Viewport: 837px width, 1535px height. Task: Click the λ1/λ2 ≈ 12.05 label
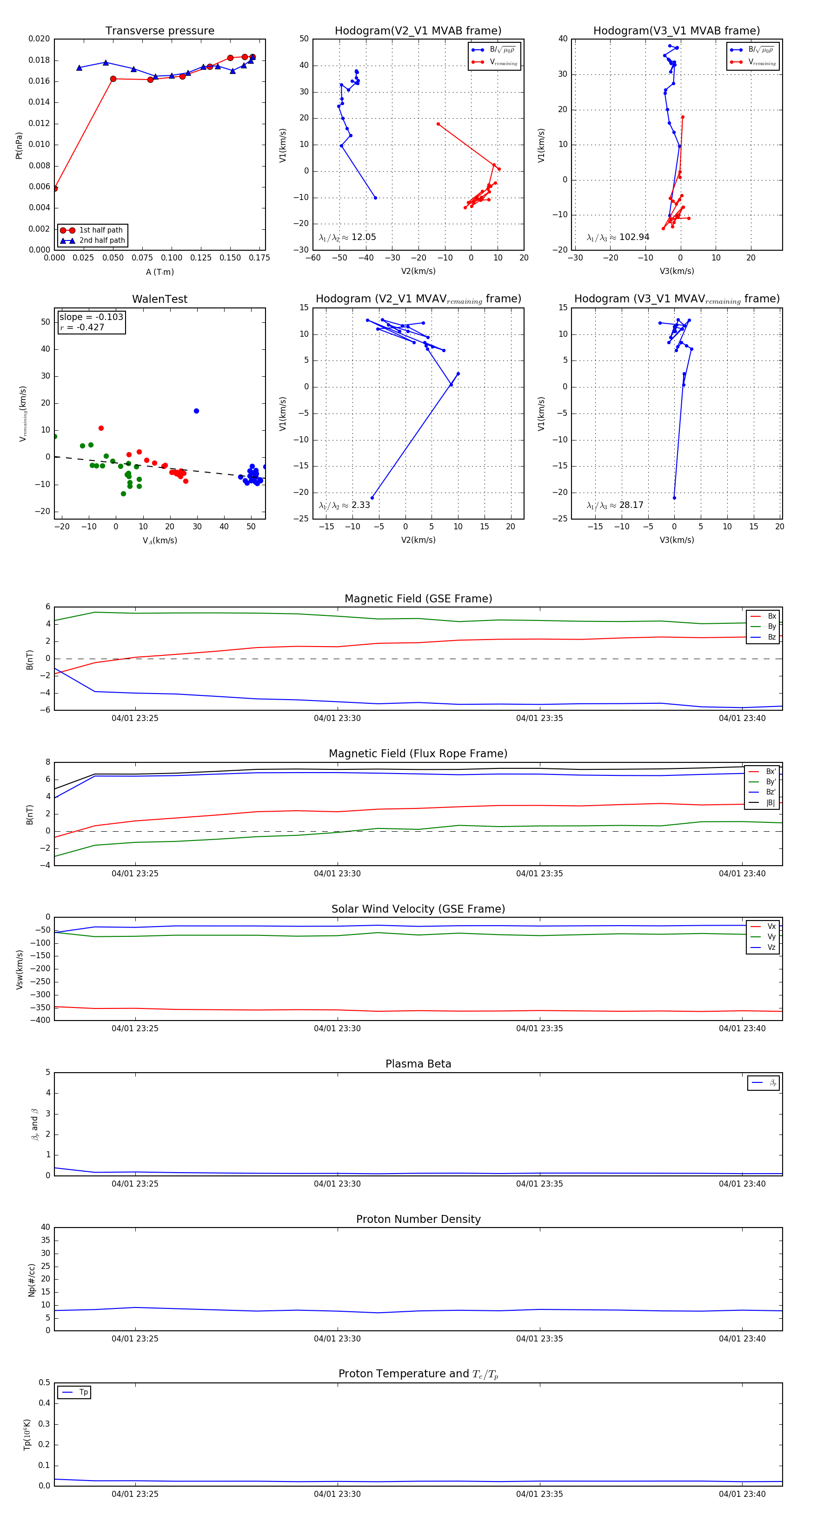pyautogui.click(x=347, y=237)
